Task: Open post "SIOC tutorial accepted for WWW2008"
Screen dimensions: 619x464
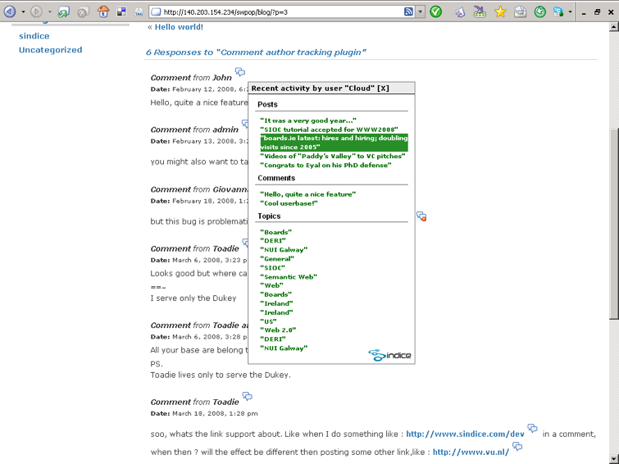Action: point(329,130)
